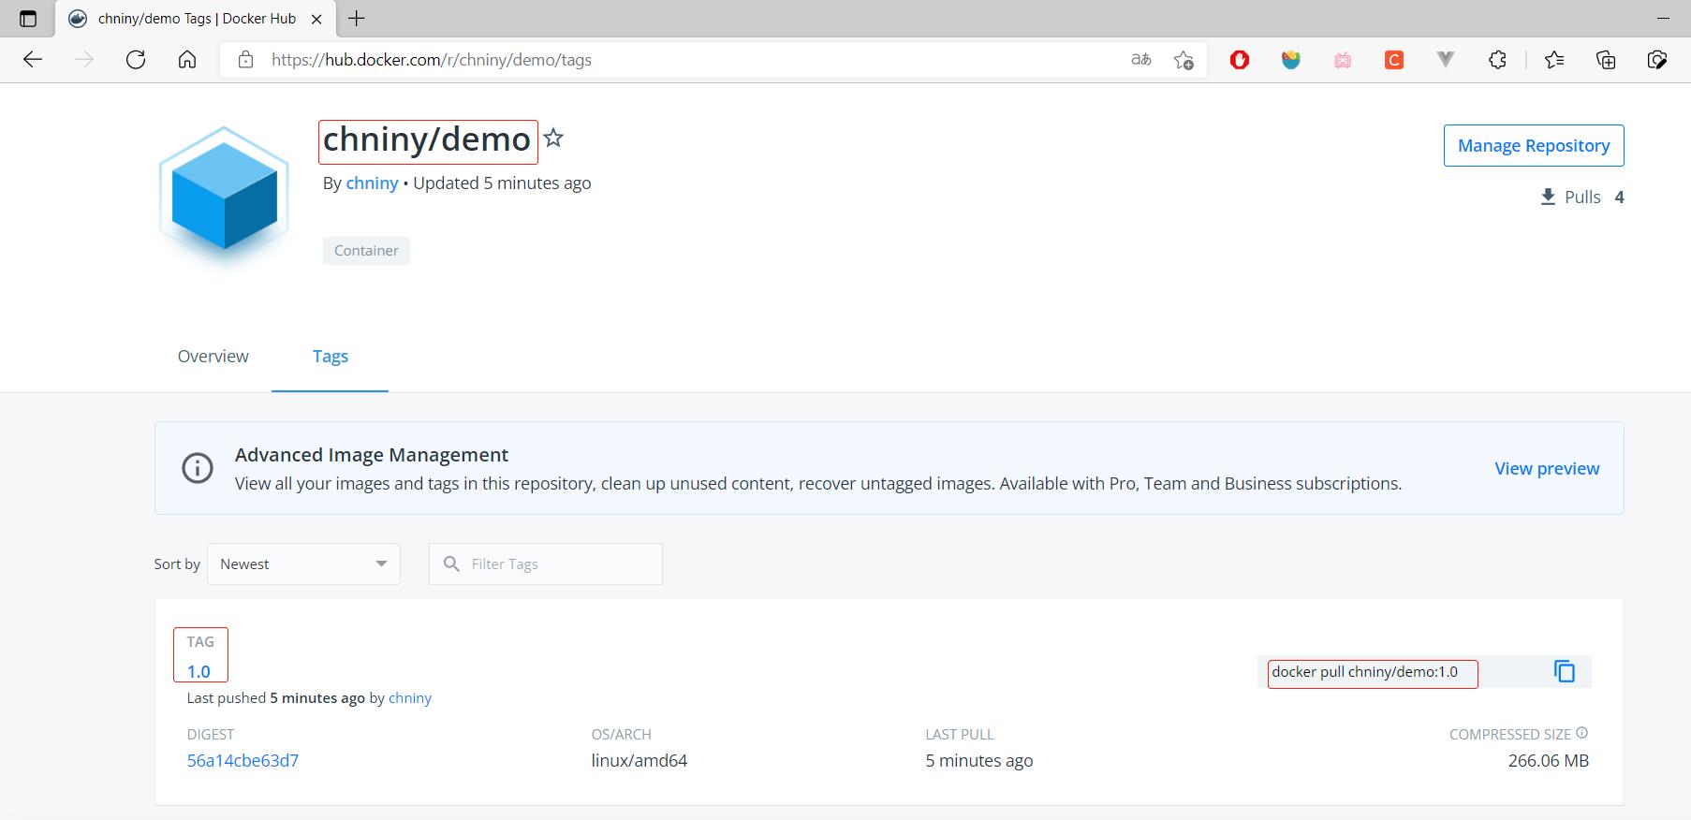Open digest 56a14cbe63d7 link
The image size is (1691, 820).
[x=243, y=760]
